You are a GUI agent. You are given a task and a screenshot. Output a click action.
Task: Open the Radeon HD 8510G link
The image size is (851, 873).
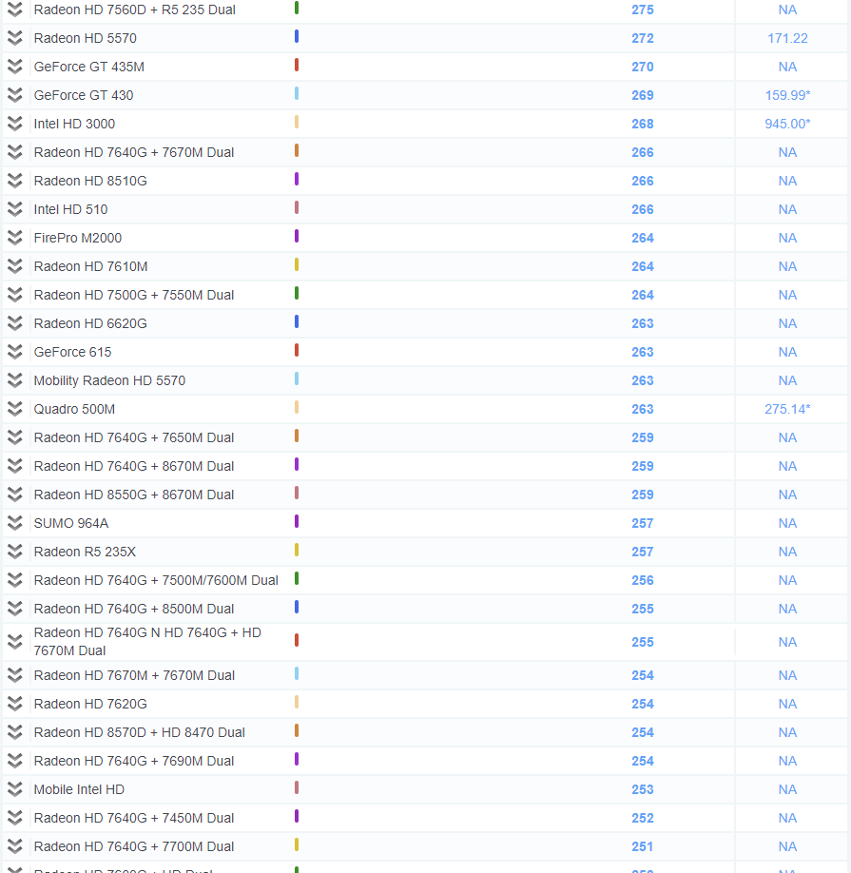[90, 181]
